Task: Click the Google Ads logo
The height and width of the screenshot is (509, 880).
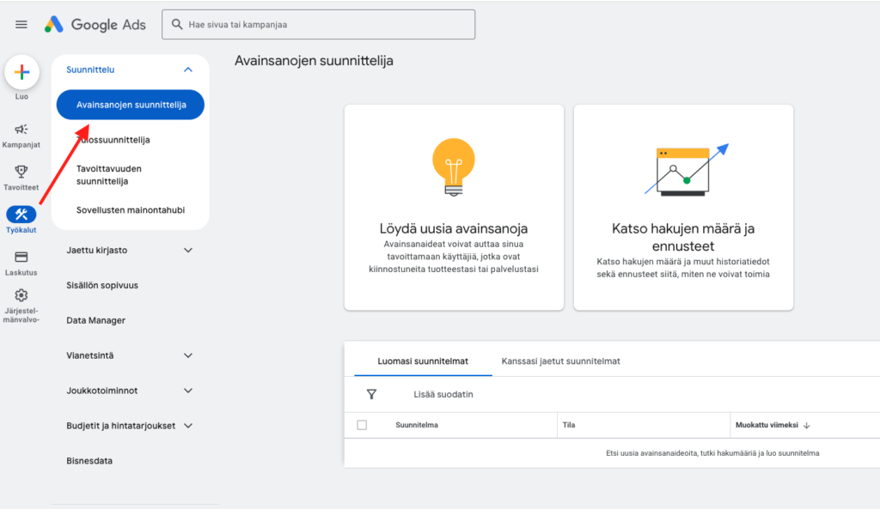Action: click(95, 25)
